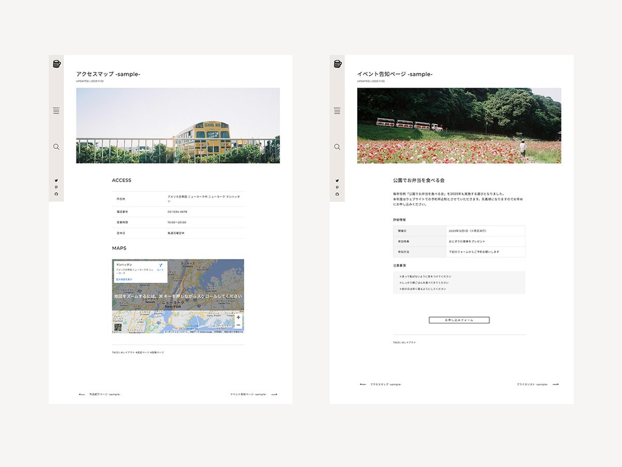Click the Twitter bird icon in the sidebar
Screen dimensions: 622x467
coord(56,180)
